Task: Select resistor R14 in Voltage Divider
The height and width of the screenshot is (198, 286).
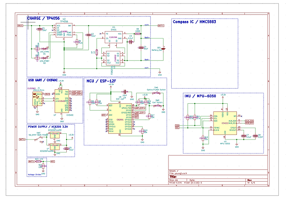Action: (43, 166)
